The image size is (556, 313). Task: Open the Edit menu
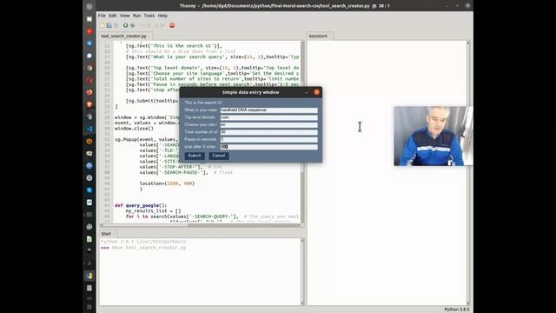point(113,16)
